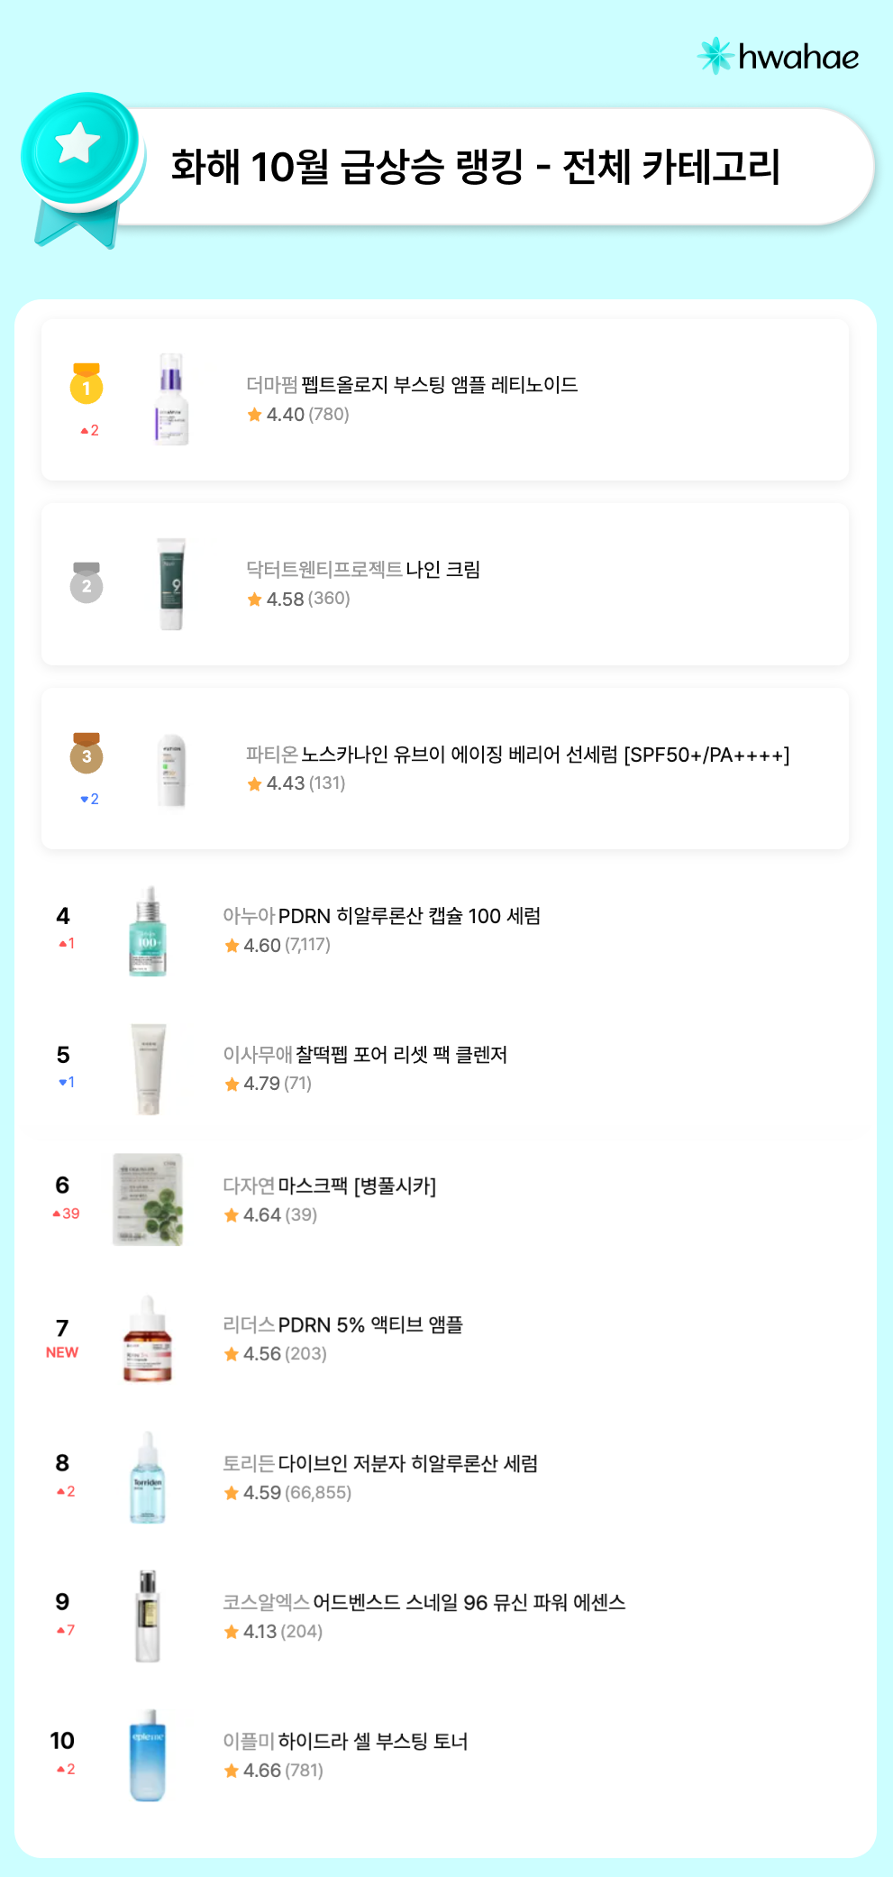Click the blue down arrow for rank 5
The height and width of the screenshot is (1877, 893).
tap(62, 1082)
